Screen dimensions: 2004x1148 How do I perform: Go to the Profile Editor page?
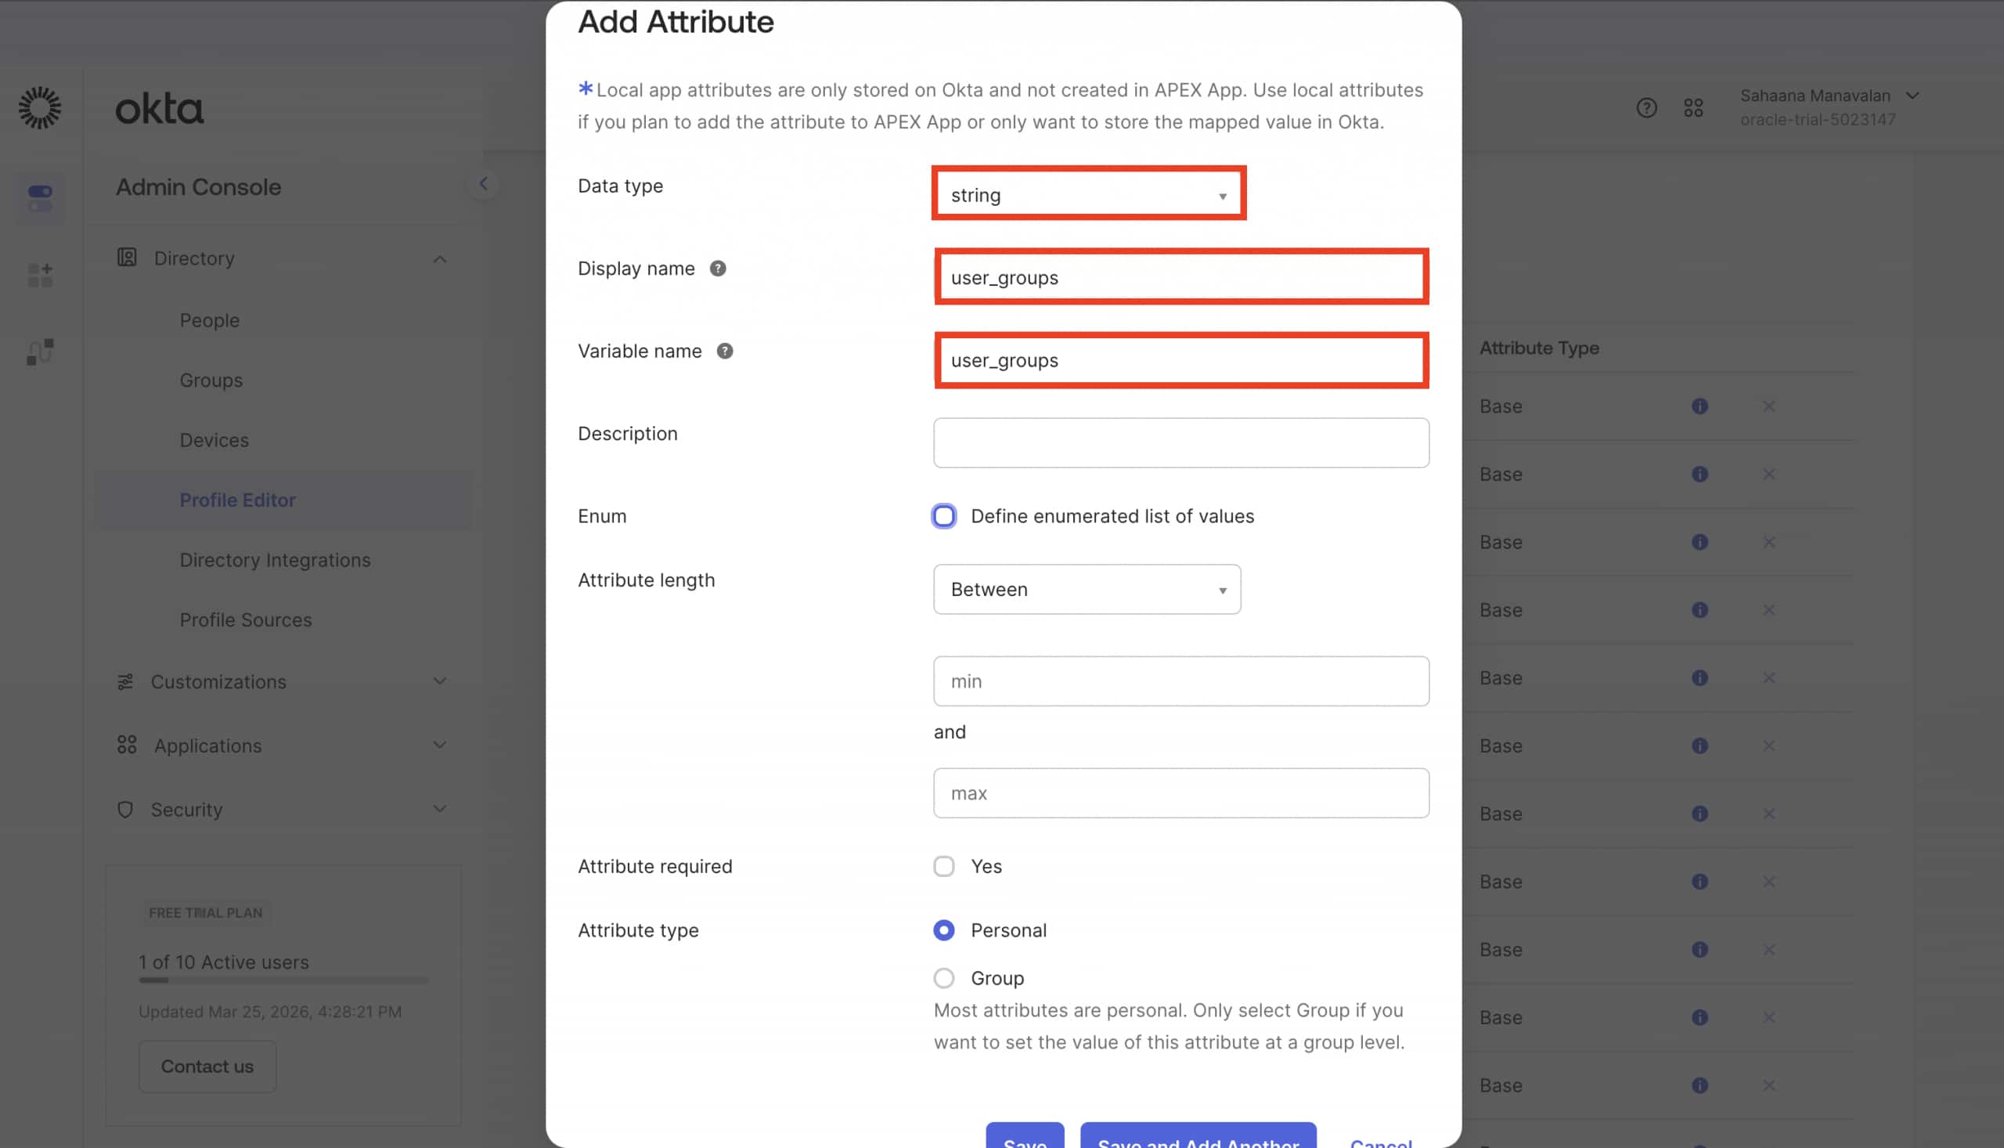tap(237, 499)
